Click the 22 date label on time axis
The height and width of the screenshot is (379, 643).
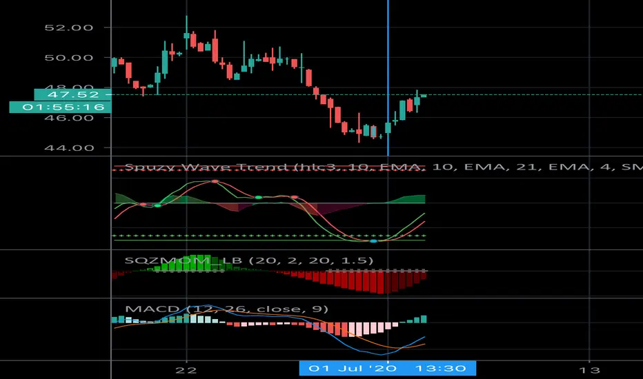(186, 371)
